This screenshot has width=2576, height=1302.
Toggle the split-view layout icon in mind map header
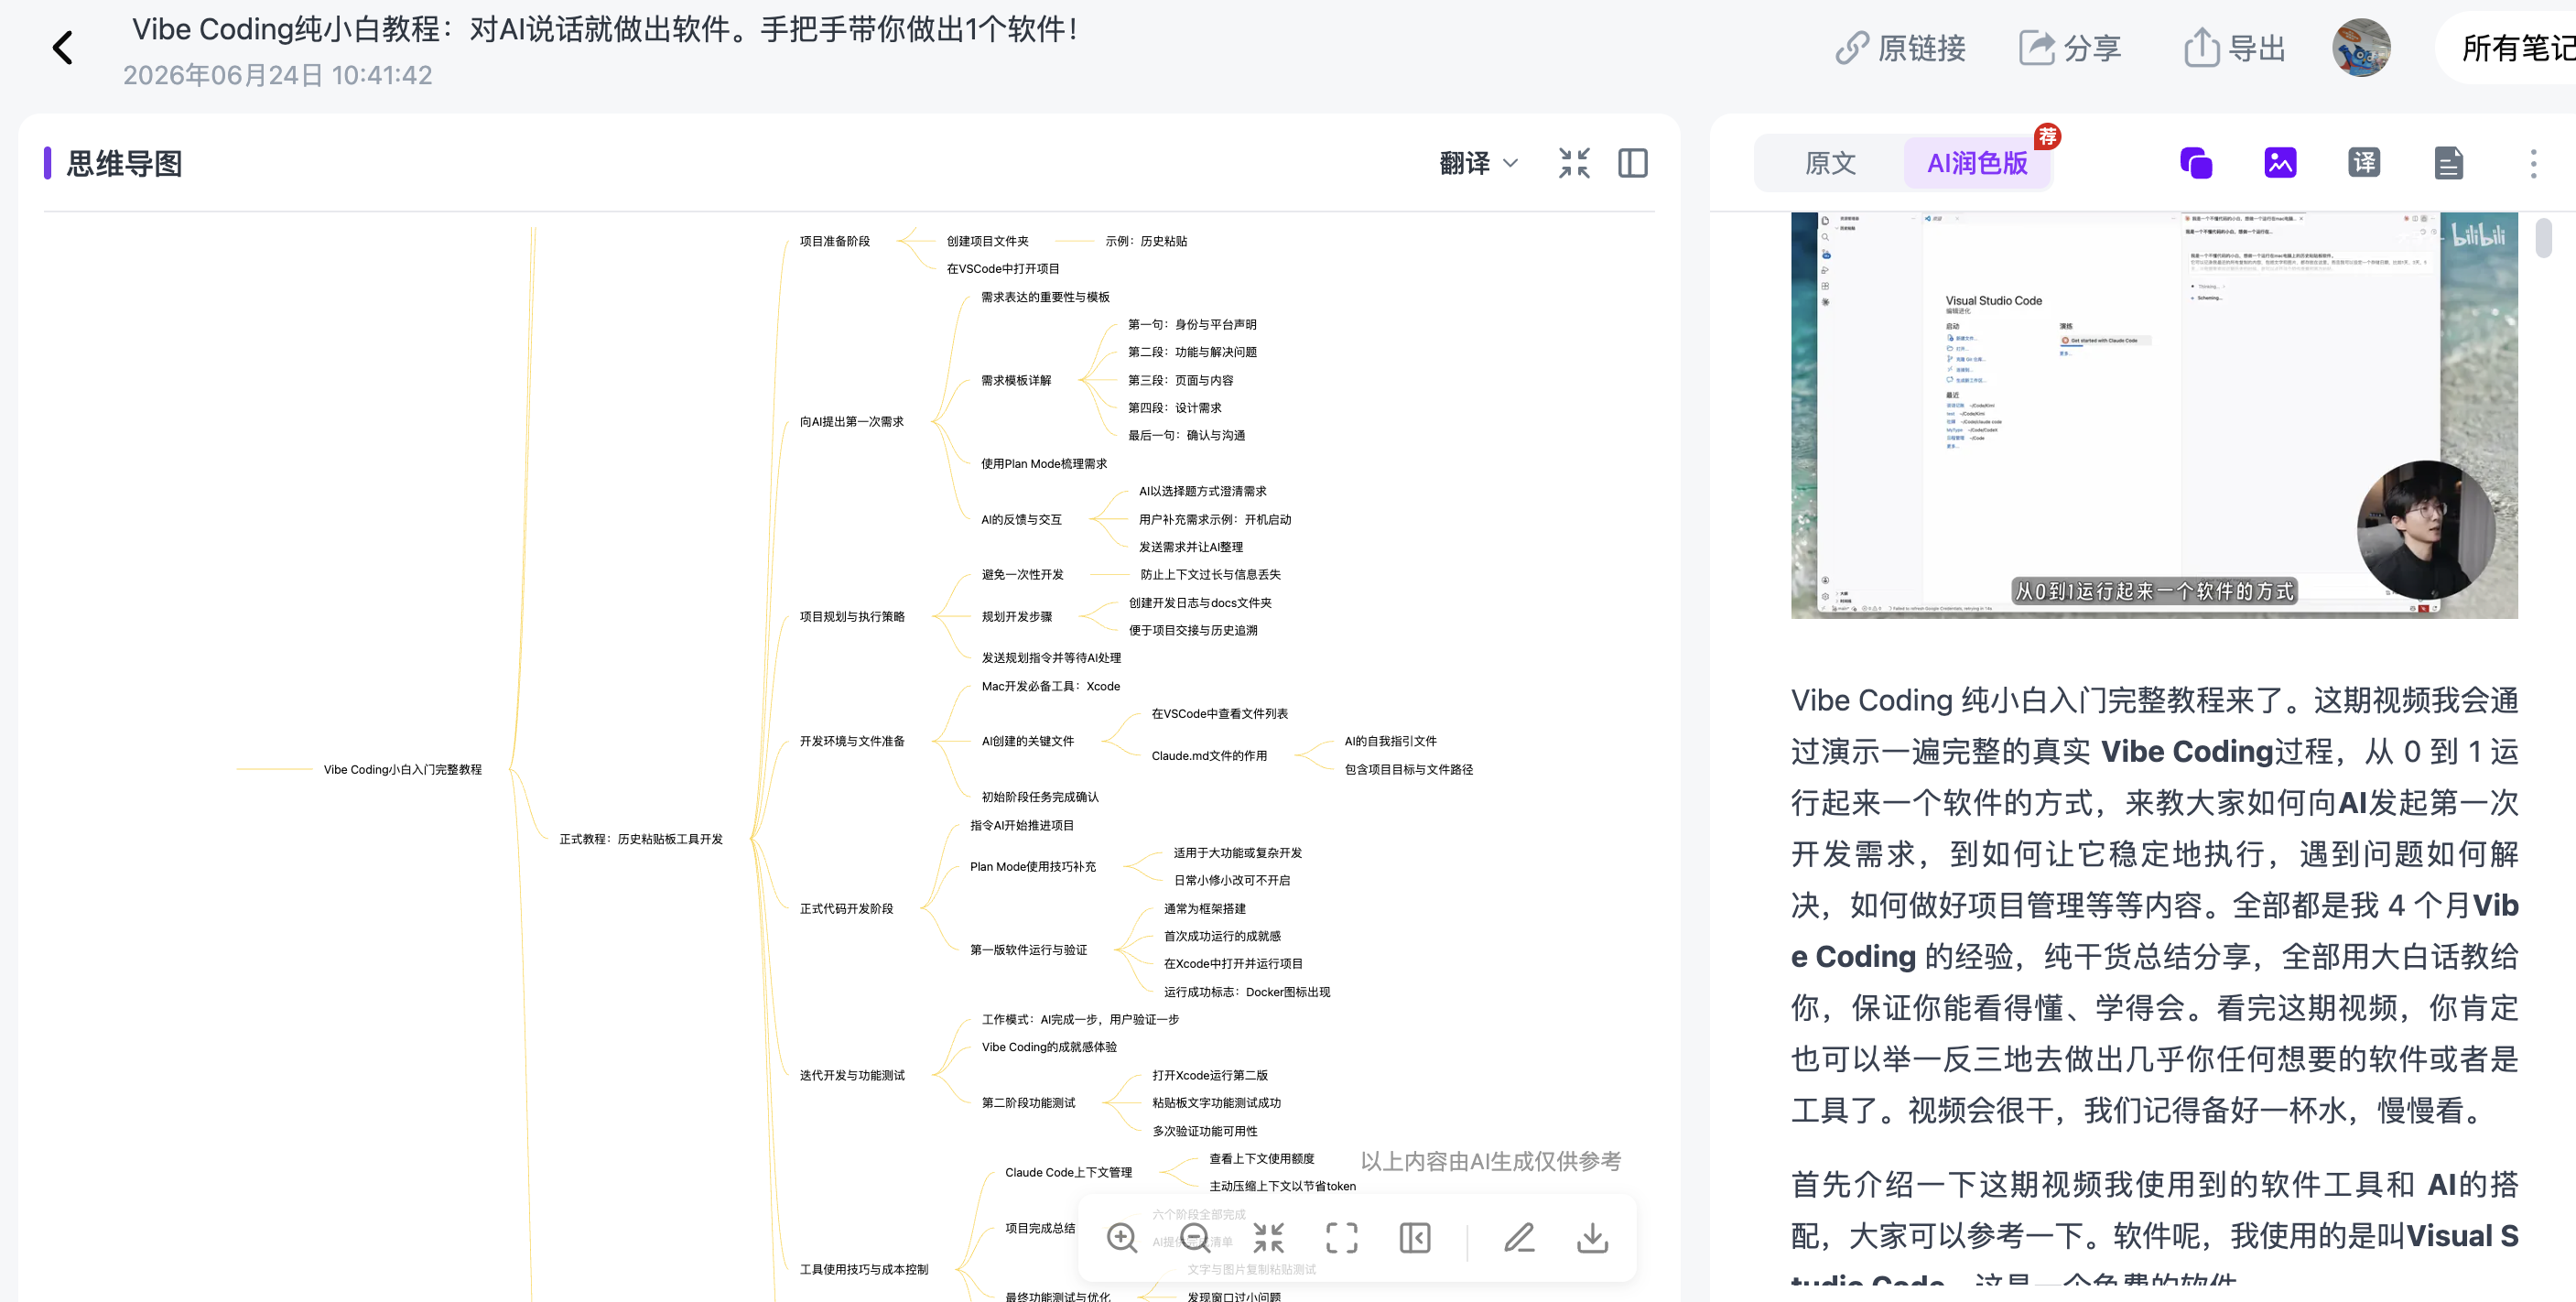[x=1633, y=163]
